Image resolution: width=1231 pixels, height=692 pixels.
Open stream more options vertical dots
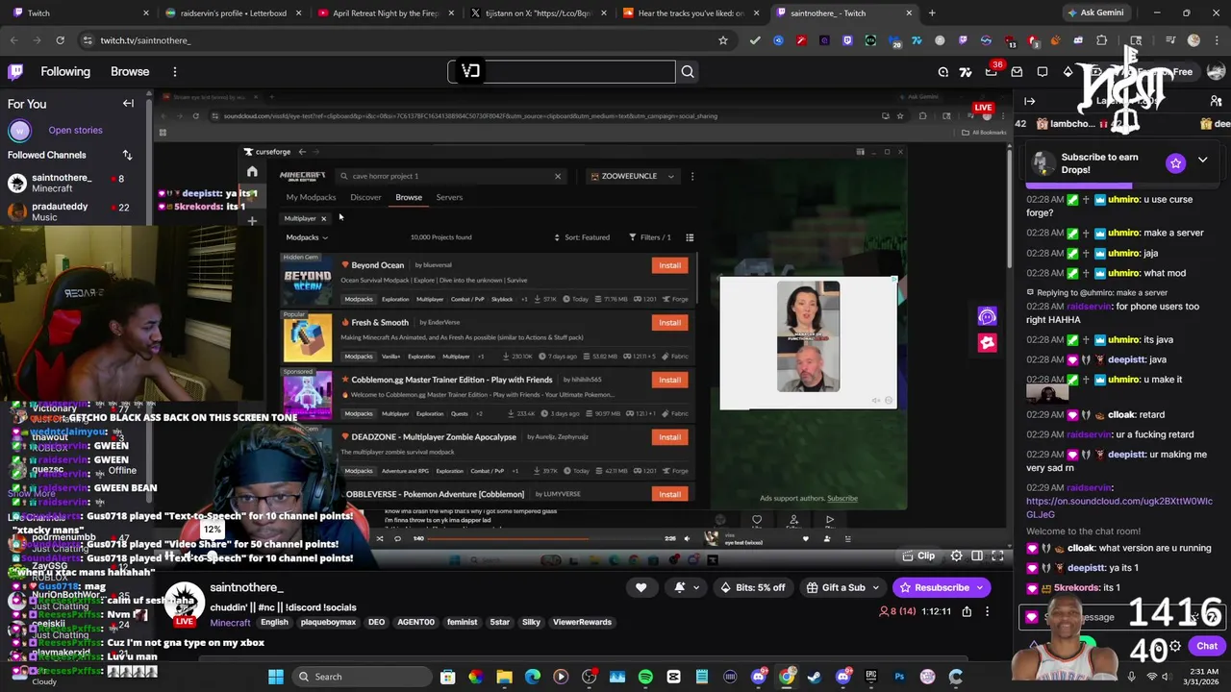pos(987,611)
